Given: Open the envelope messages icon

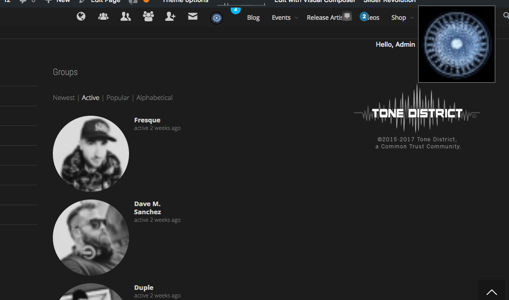Looking at the screenshot, I should (193, 16).
